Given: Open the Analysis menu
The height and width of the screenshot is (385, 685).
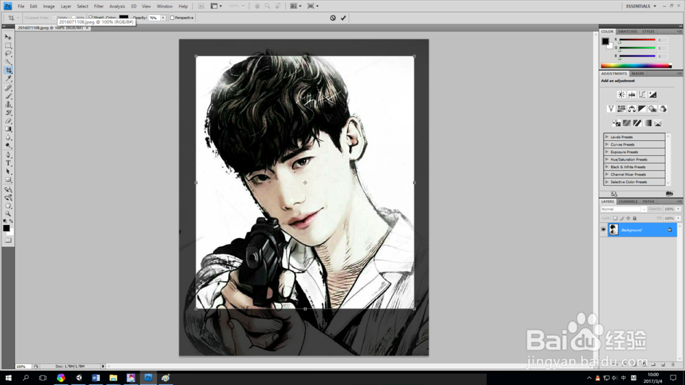Looking at the screenshot, I should pos(117,6).
